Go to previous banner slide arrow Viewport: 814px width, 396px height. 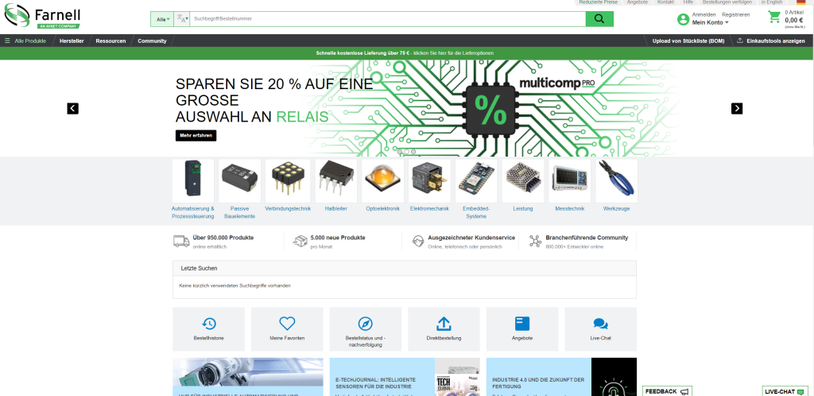(72, 108)
